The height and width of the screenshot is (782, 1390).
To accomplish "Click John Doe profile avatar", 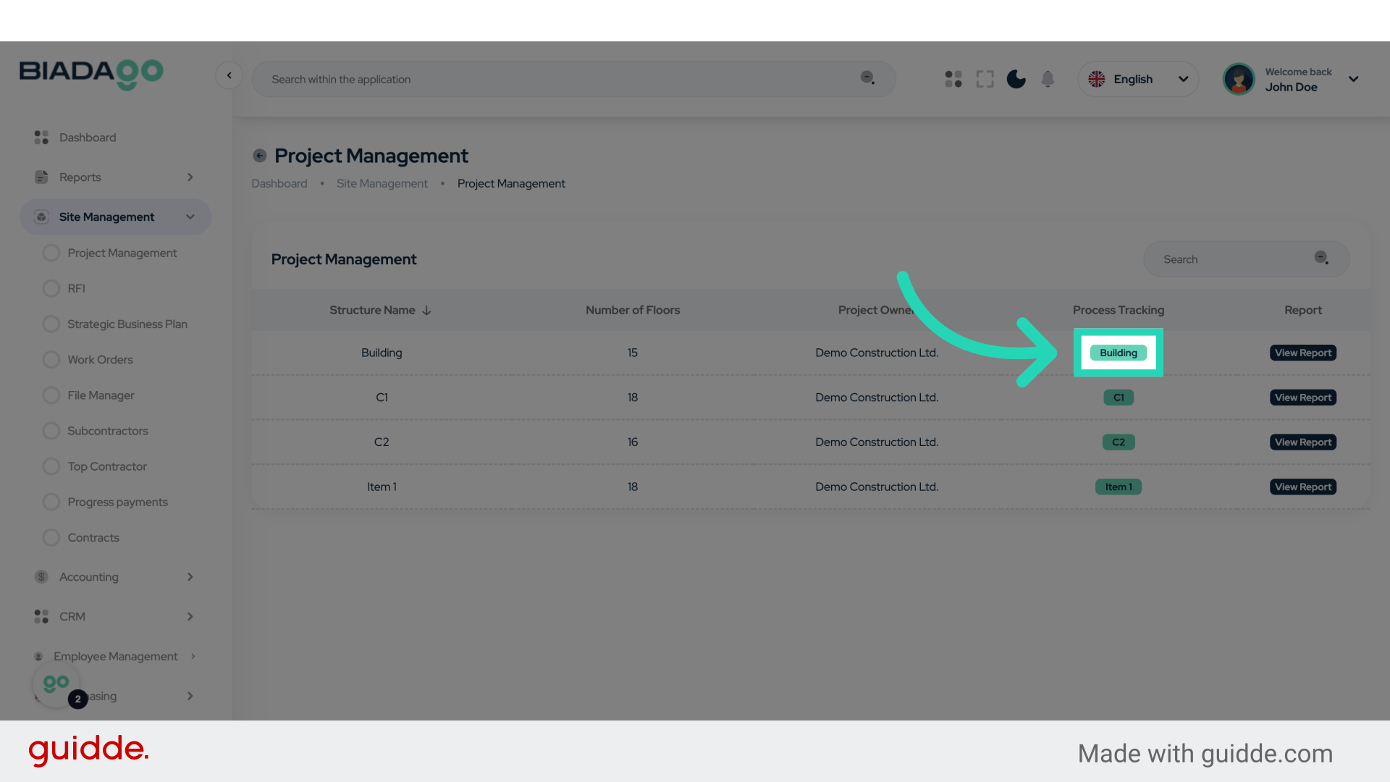I will [x=1239, y=79].
